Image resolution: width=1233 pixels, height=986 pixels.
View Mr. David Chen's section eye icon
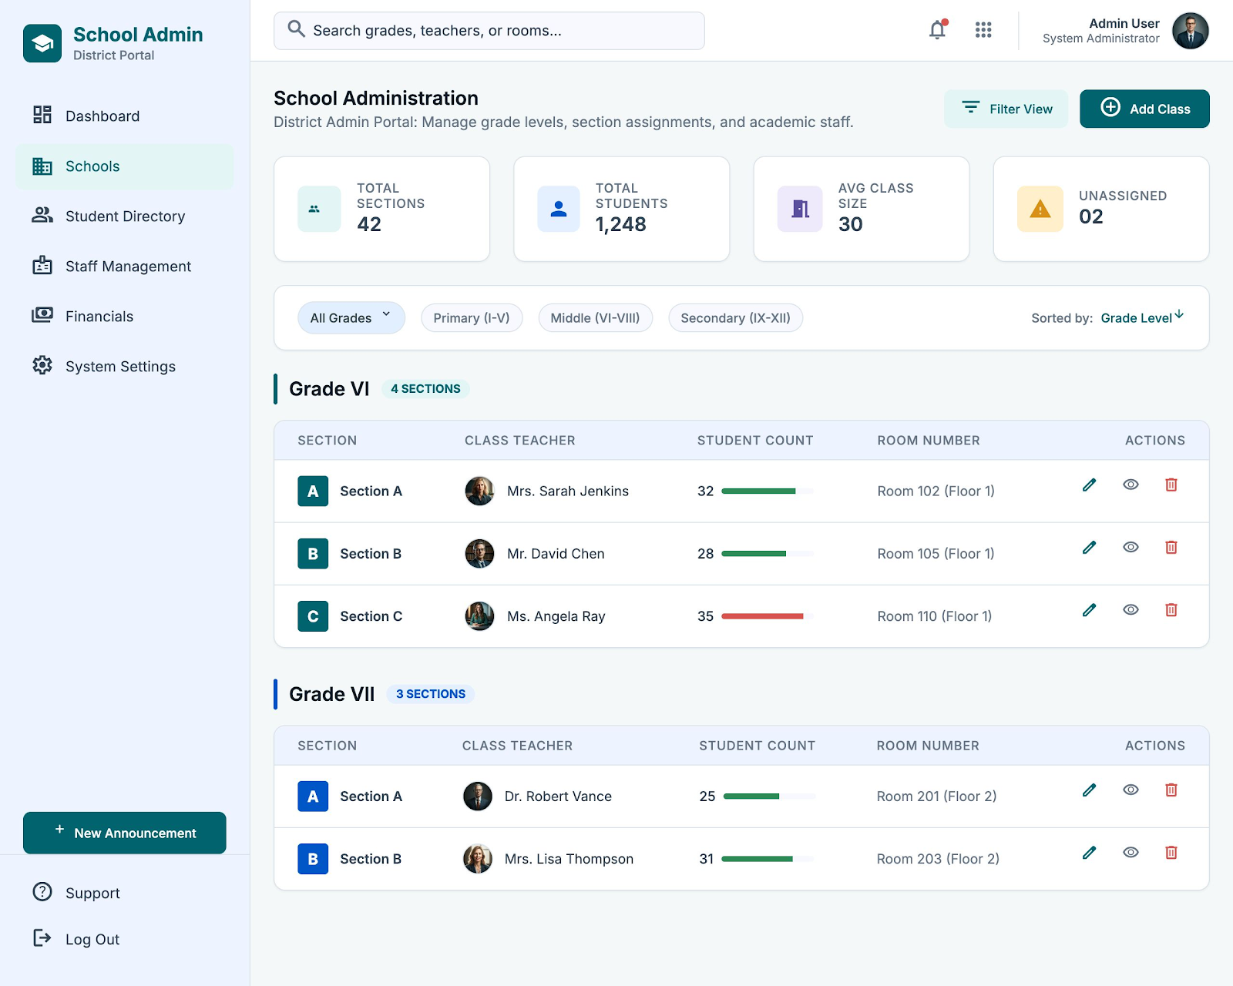[1131, 547]
